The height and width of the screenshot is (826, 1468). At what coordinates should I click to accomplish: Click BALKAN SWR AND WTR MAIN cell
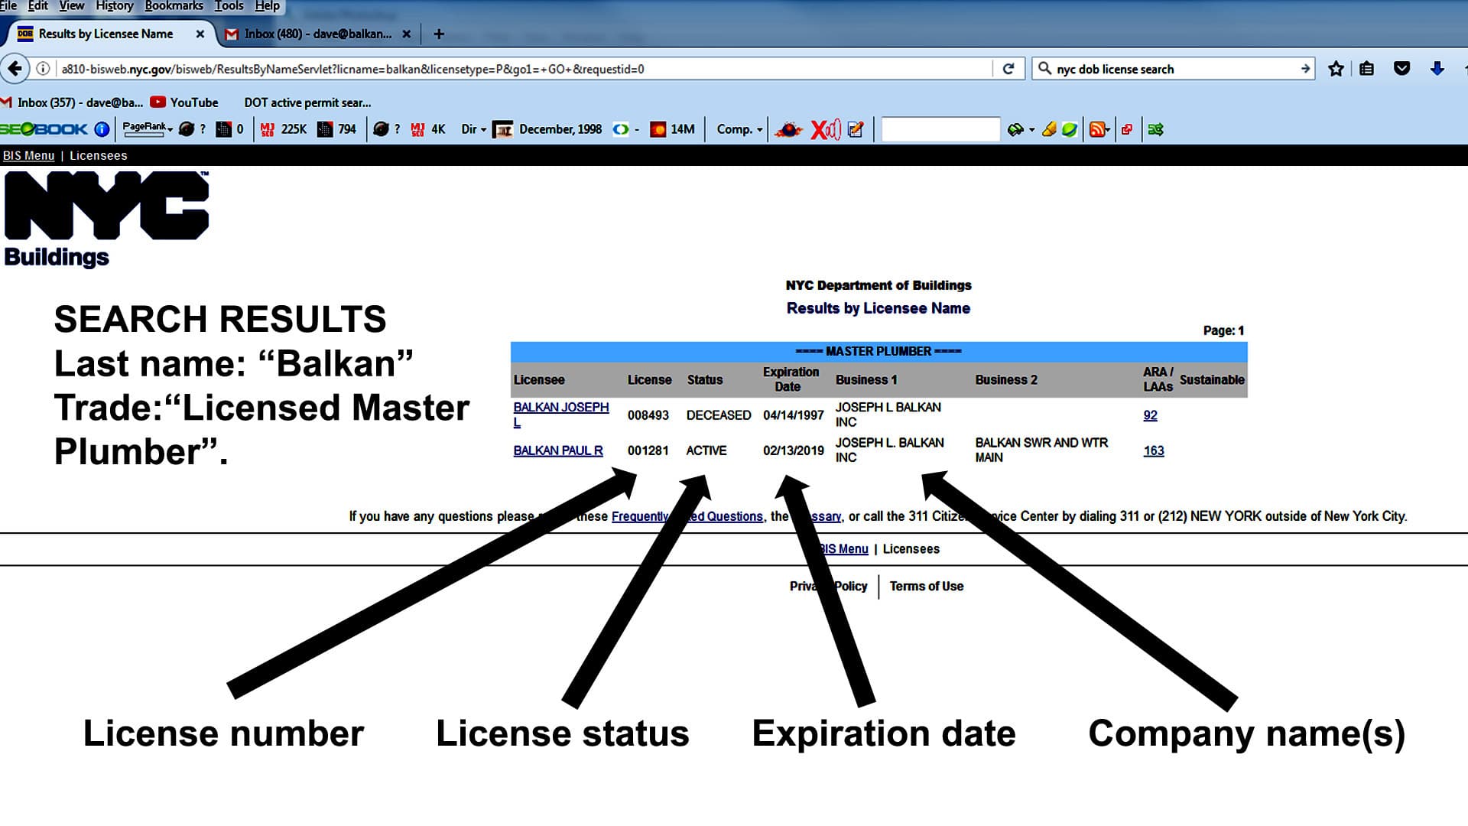click(1041, 450)
